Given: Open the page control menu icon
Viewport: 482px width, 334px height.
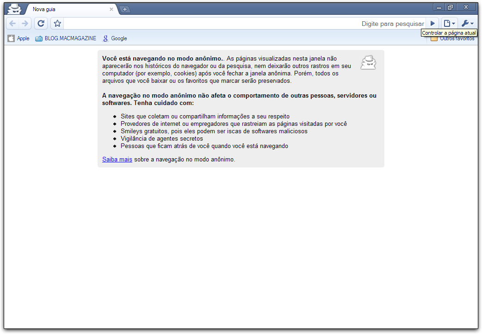Looking at the screenshot, I should click(x=450, y=24).
